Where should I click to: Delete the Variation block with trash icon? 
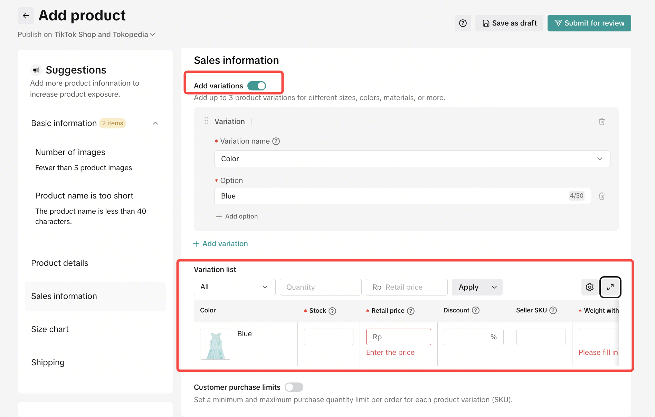pos(601,122)
